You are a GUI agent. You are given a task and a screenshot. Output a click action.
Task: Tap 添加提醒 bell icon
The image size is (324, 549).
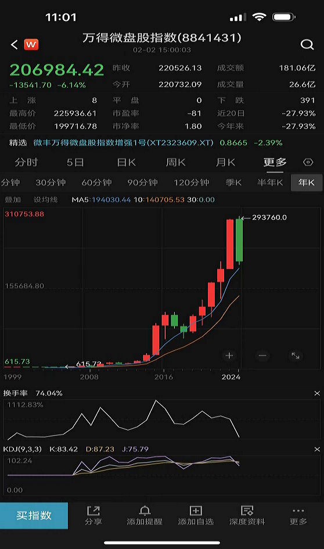pyautogui.click(x=145, y=511)
